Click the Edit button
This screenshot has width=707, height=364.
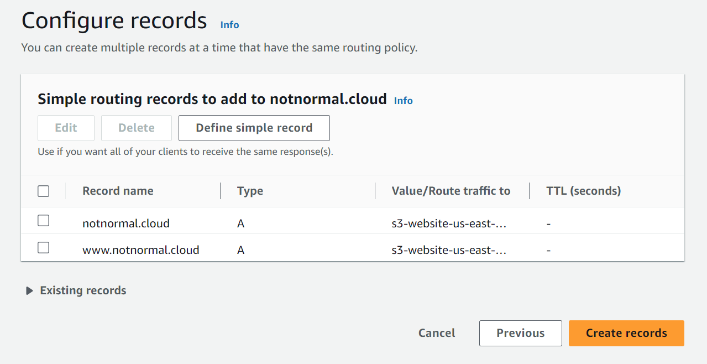66,128
